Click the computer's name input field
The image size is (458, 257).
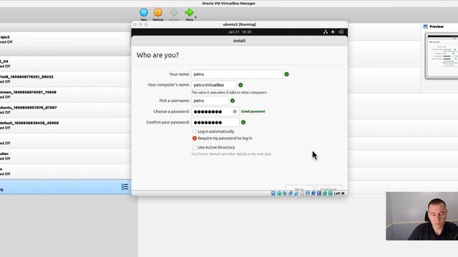[214, 85]
